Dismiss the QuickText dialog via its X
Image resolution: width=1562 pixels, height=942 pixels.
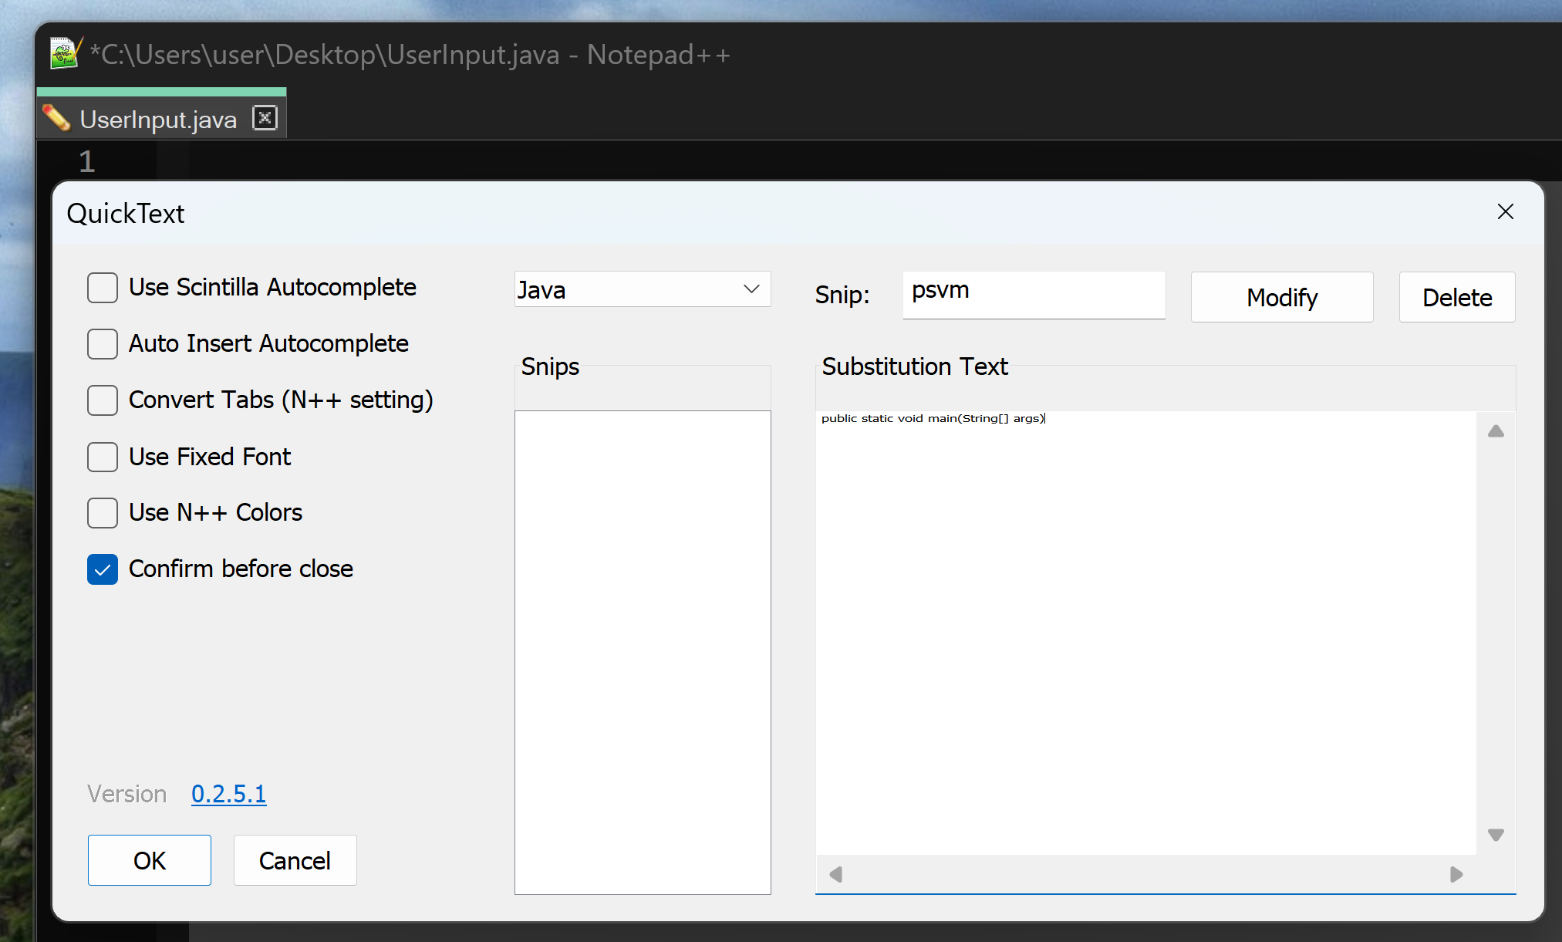pyautogui.click(x=1504, y=211)
